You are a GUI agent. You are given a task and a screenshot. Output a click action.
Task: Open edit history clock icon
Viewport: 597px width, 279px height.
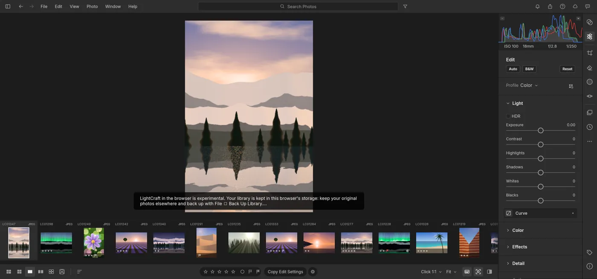pos(590,127)
